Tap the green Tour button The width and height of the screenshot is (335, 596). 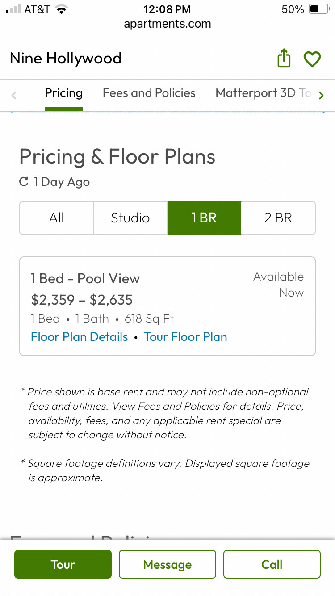coord(63,564)
